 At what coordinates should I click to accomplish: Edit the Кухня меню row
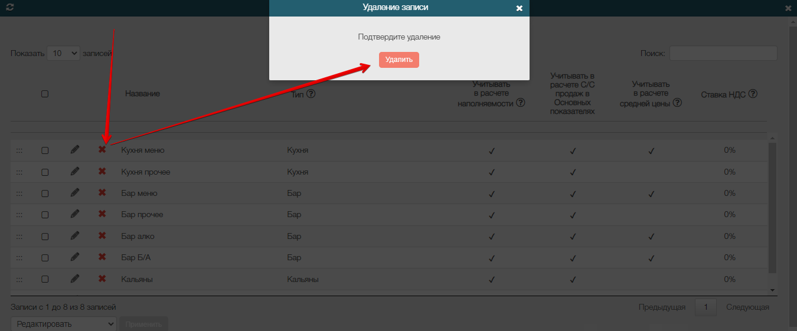(x=74, y=150)
